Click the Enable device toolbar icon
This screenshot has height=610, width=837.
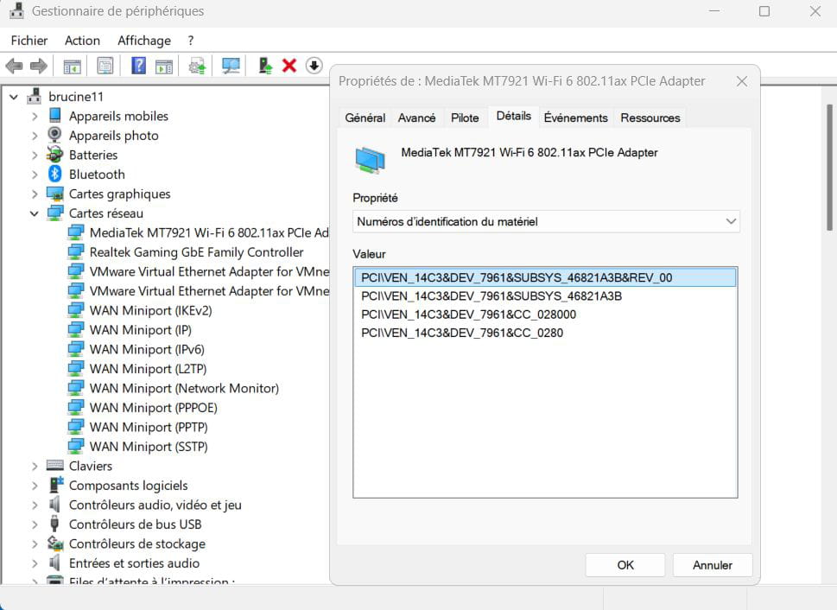(265, 66)
